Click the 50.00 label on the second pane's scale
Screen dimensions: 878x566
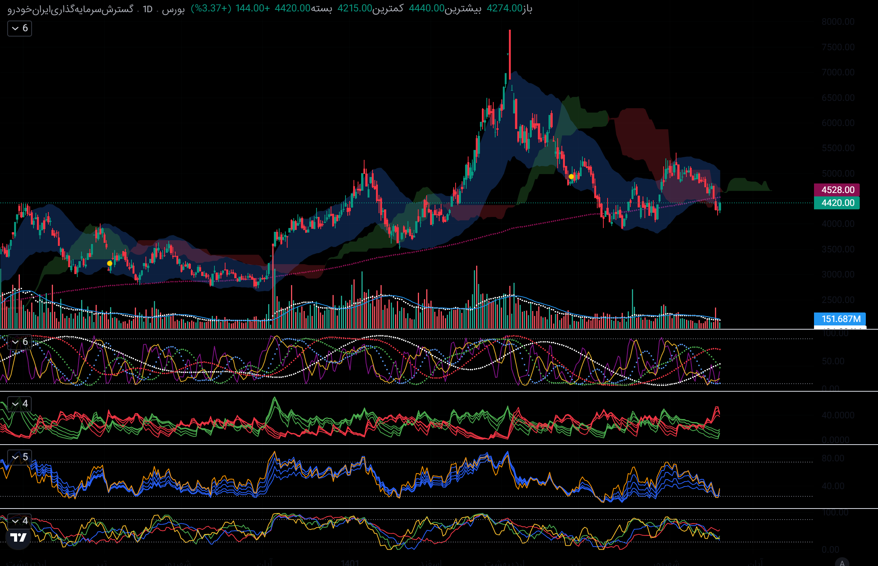pos(833,361)
